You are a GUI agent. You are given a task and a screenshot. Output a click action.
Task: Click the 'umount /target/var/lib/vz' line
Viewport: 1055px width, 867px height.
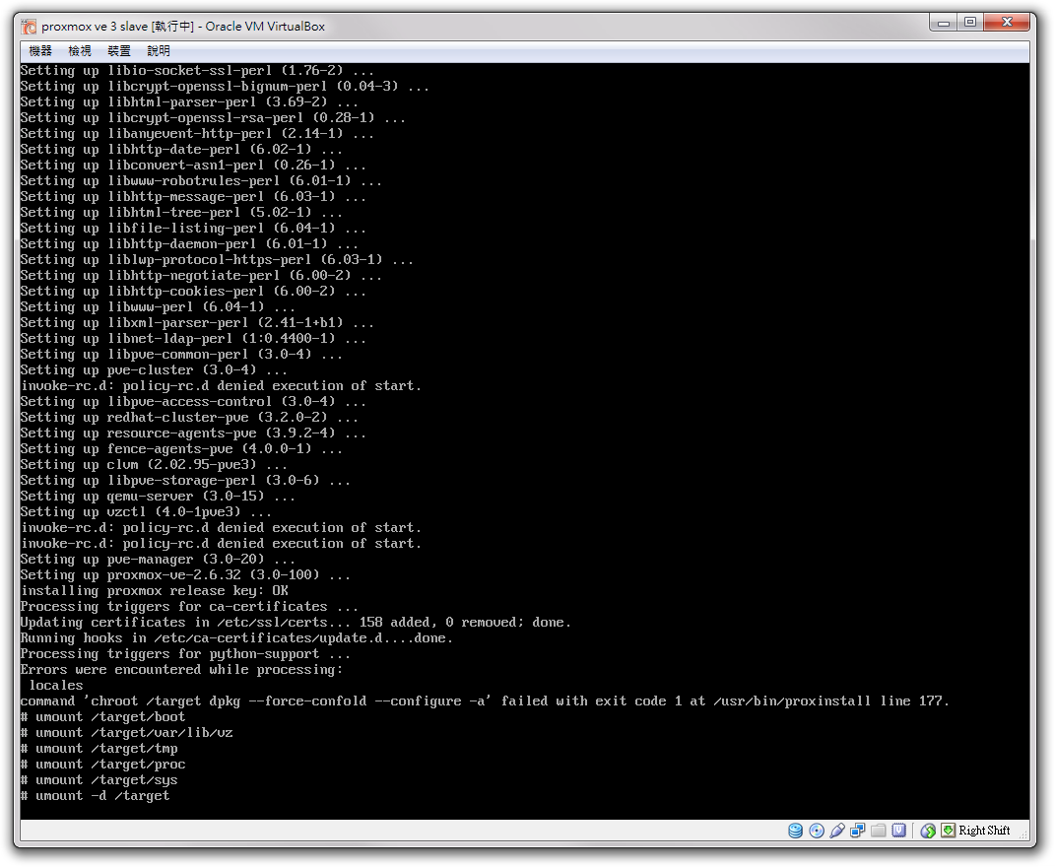126,733
